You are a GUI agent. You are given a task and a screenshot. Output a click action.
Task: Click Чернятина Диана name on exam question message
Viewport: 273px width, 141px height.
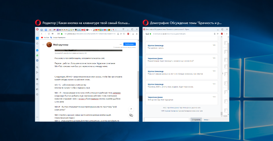(x=155, y=58)
